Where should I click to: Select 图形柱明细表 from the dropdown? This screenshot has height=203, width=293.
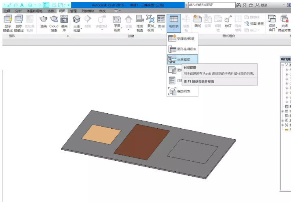click(182, 49)
